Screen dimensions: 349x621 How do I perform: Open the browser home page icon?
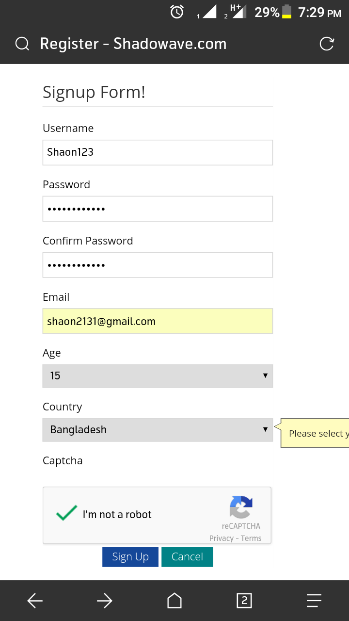[174, 601]
